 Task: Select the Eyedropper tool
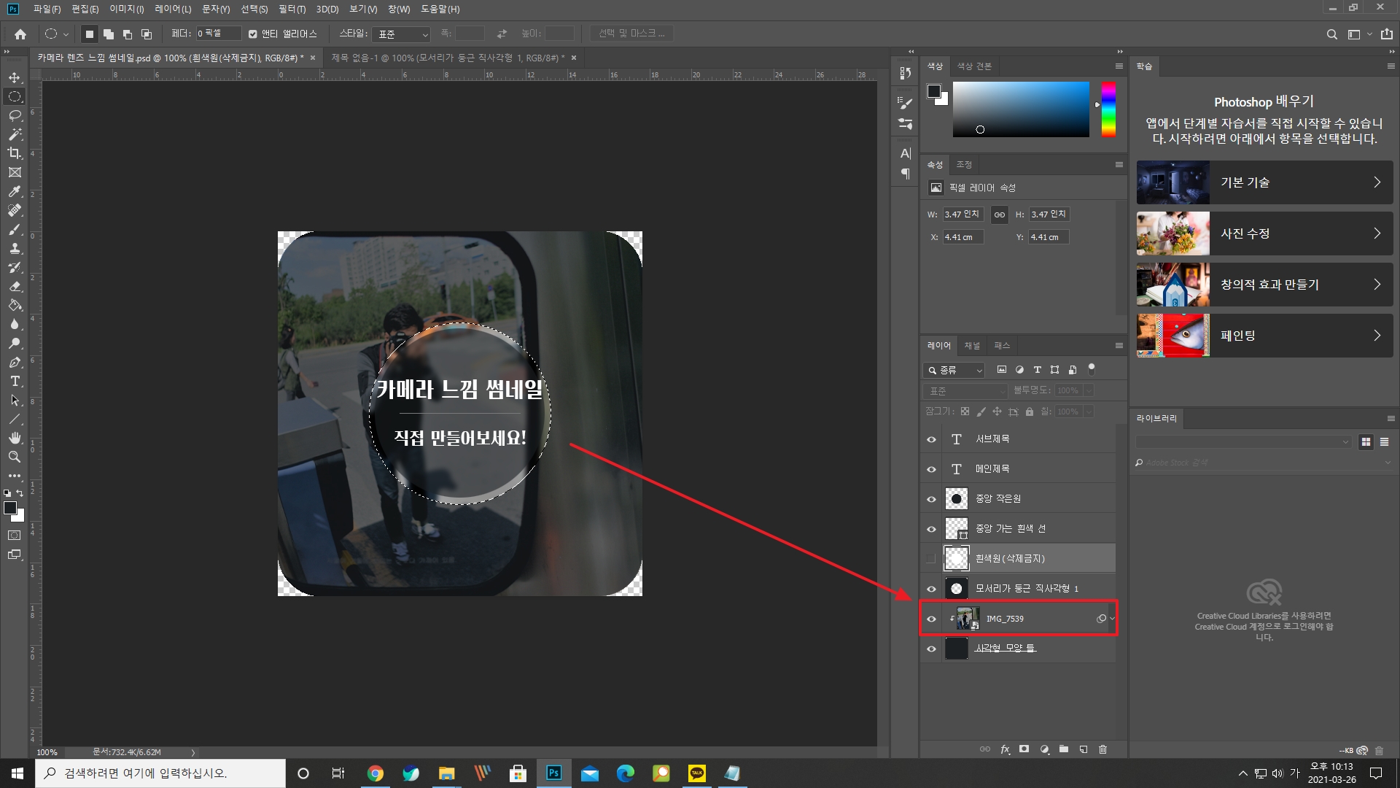(15, 191)
